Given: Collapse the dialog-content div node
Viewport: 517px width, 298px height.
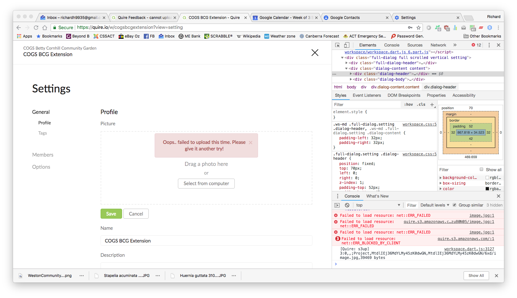Looking at the screenshot, I should tap(347, 69).
